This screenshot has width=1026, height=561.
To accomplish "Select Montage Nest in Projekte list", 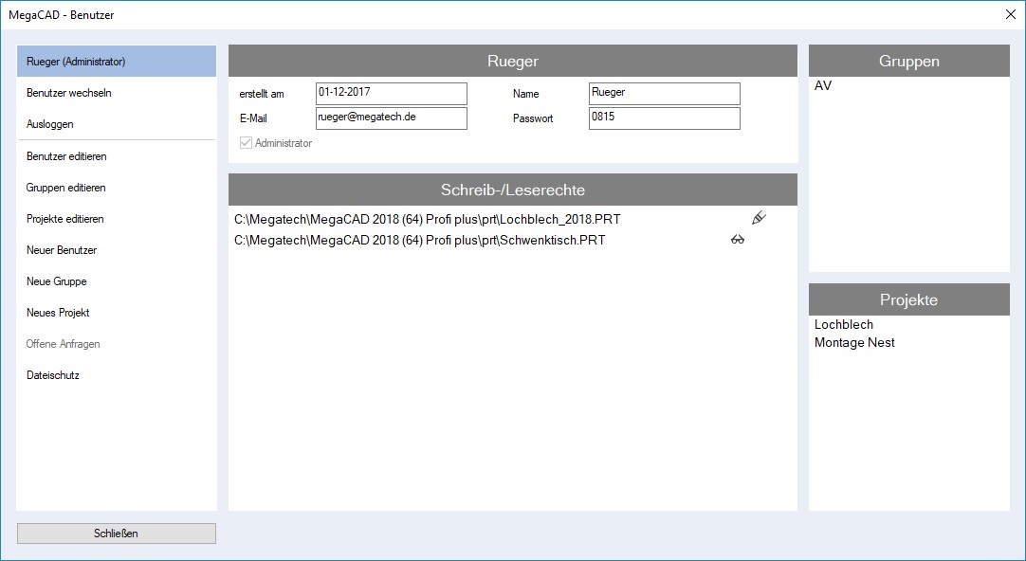I will coord(854,343).
